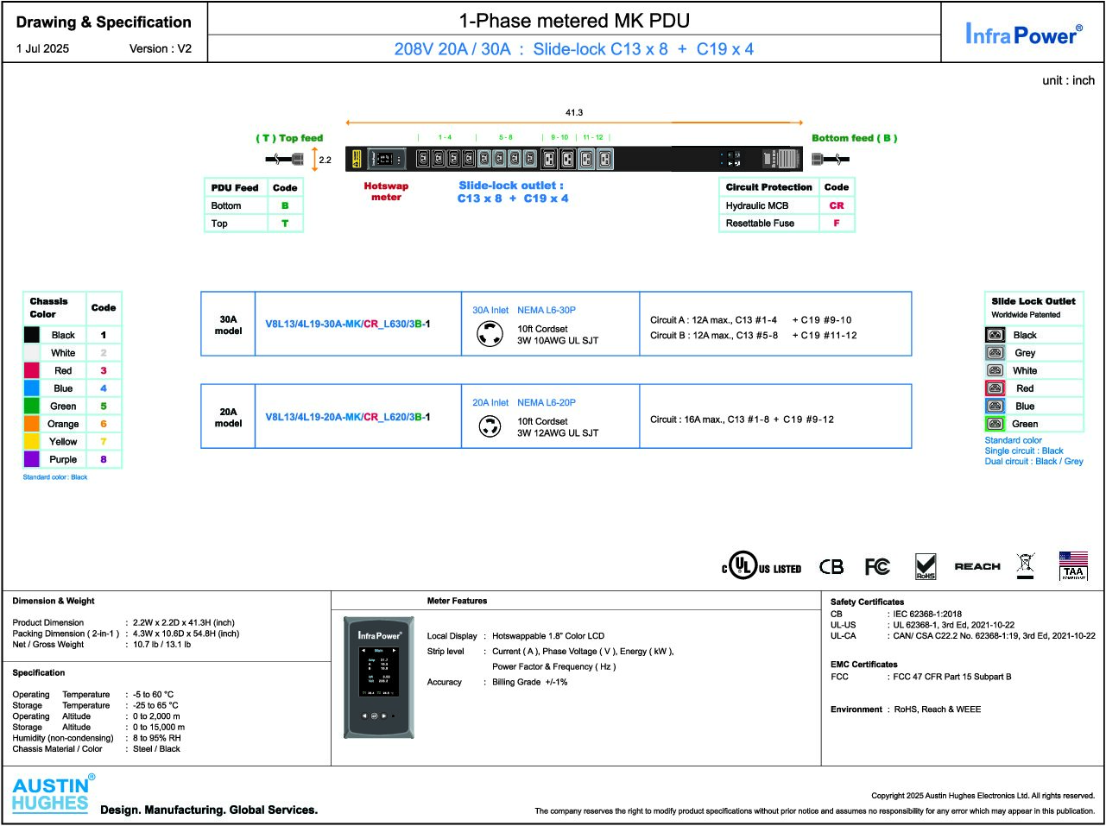Click the hotswap meter on the PDU drawing
Viewport: 1106px width, 826px height.
point(386,159)
